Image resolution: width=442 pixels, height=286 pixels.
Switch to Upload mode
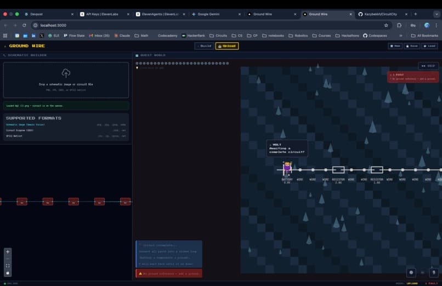227,46
